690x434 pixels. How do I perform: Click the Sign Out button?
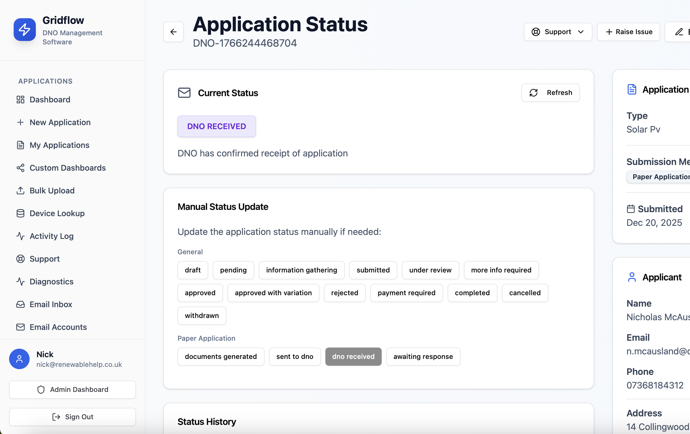[73, 417]
